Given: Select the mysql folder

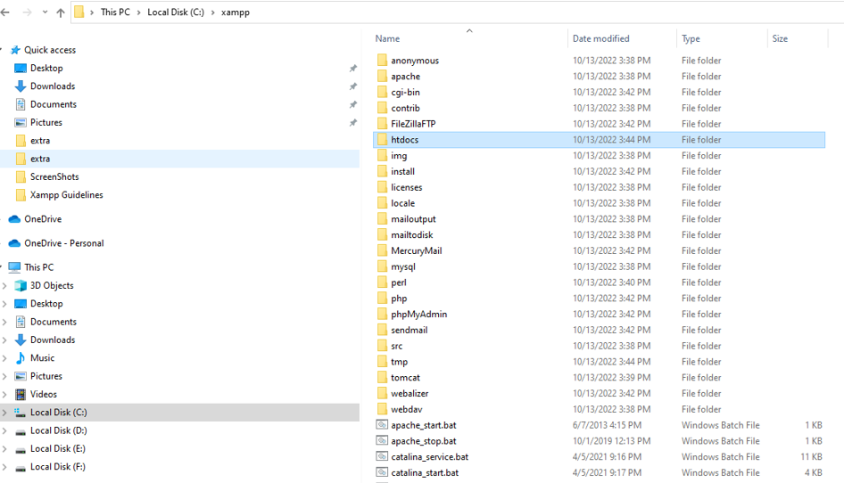Looking at the screenshot, I should (402, 266).
